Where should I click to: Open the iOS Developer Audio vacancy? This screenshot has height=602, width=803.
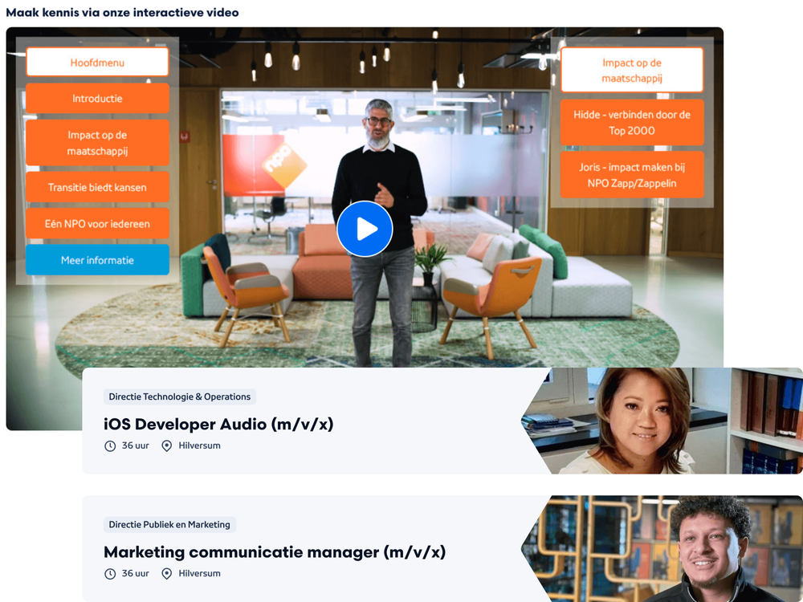pos(218,424)
